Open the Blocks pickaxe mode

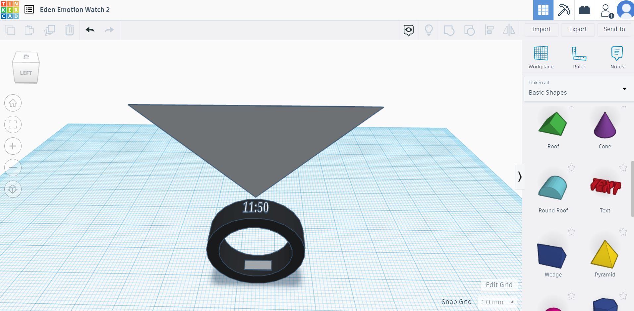click(564, 10)
